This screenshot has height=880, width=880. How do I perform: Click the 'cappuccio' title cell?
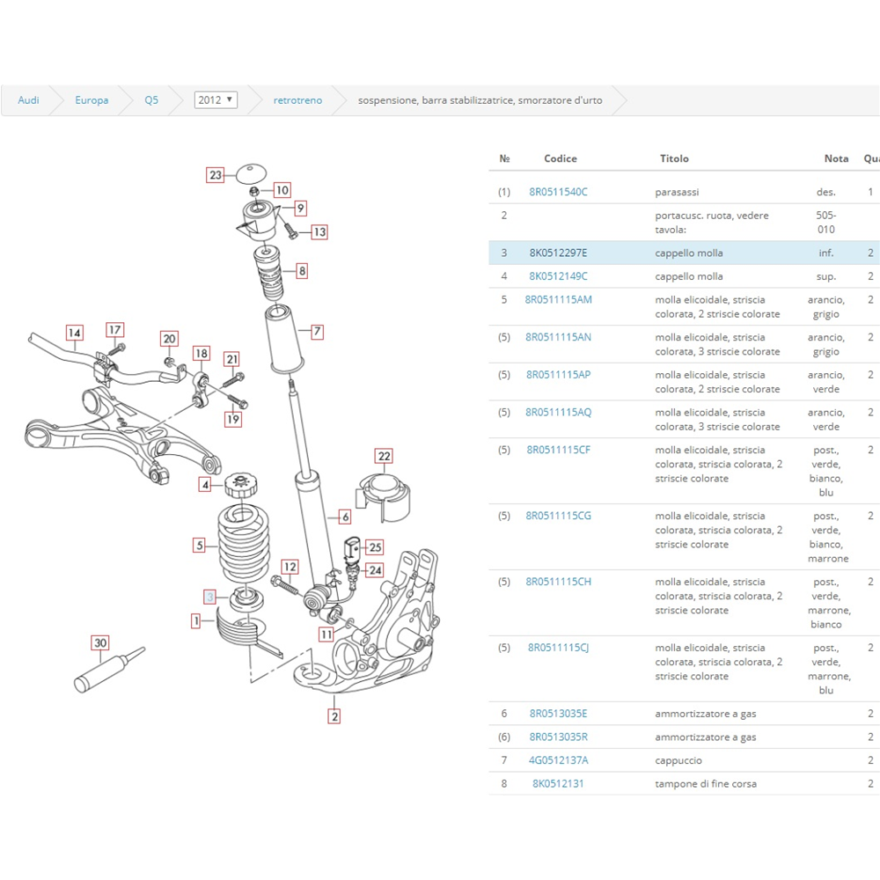click(x=678, y=760)
